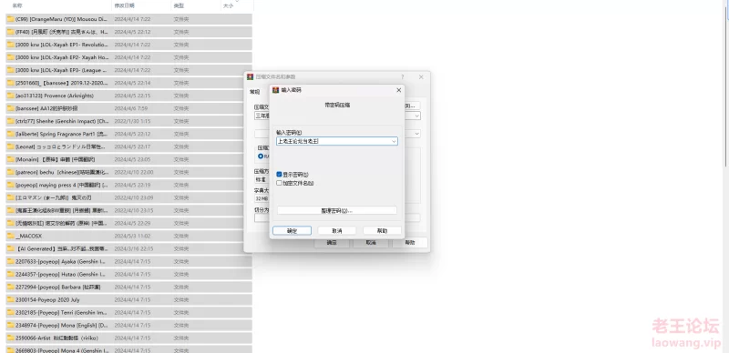Enable the 加密文件名 encrypt file names checkbox

(280, 183)
